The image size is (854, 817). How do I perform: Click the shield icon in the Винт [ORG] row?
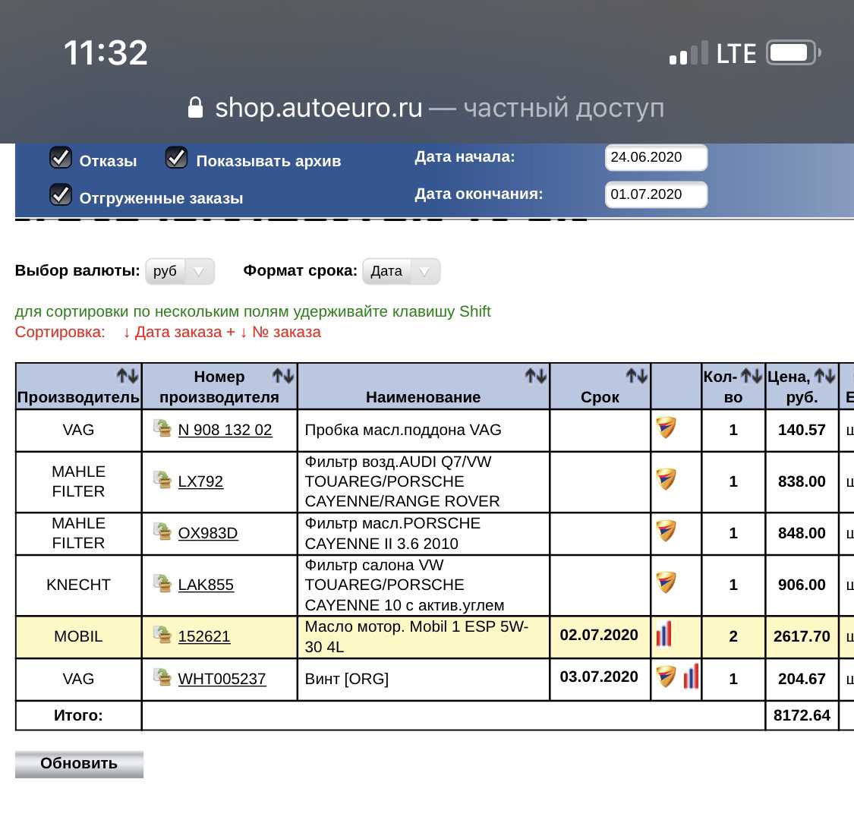[666, 677]
